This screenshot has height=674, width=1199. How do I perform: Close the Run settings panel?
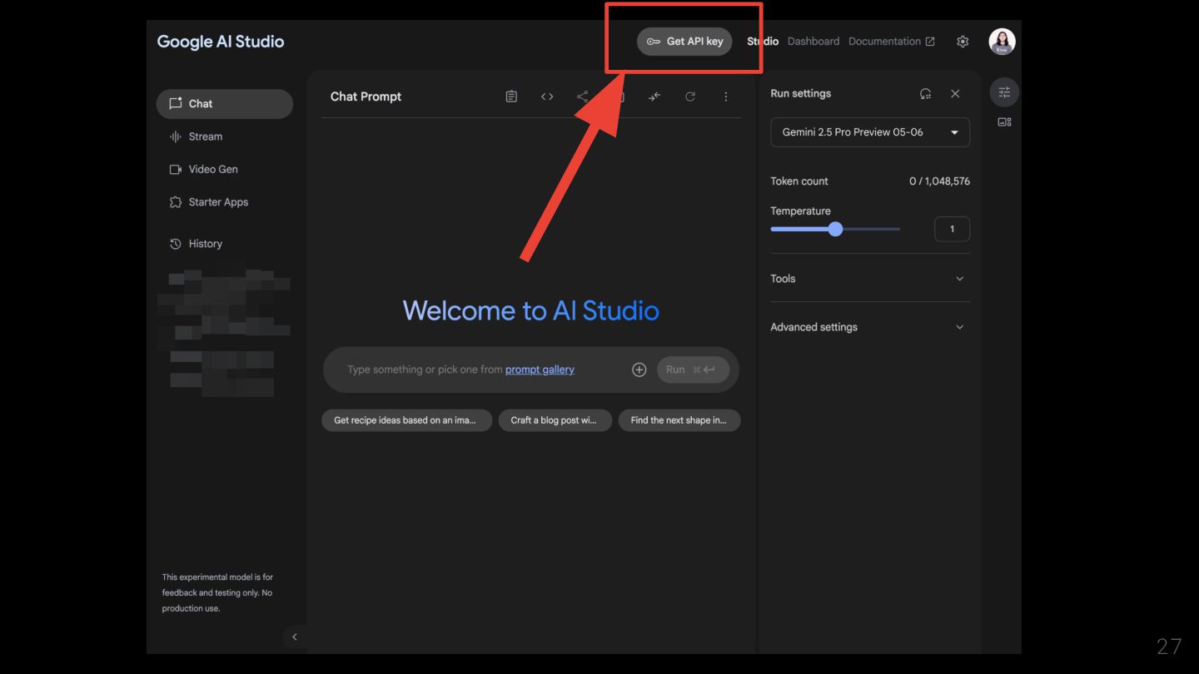(955, 94)
